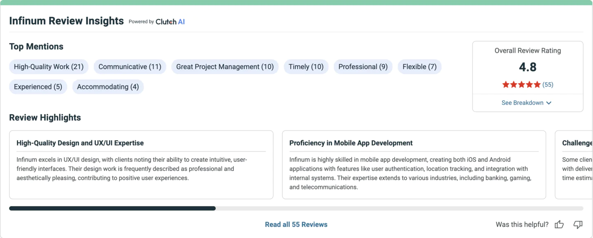The width and height of the screenshot is (593, 238).
Task: Filter by Great Project Management (10)
Action: pyautogui.click(x=225, y=67)
